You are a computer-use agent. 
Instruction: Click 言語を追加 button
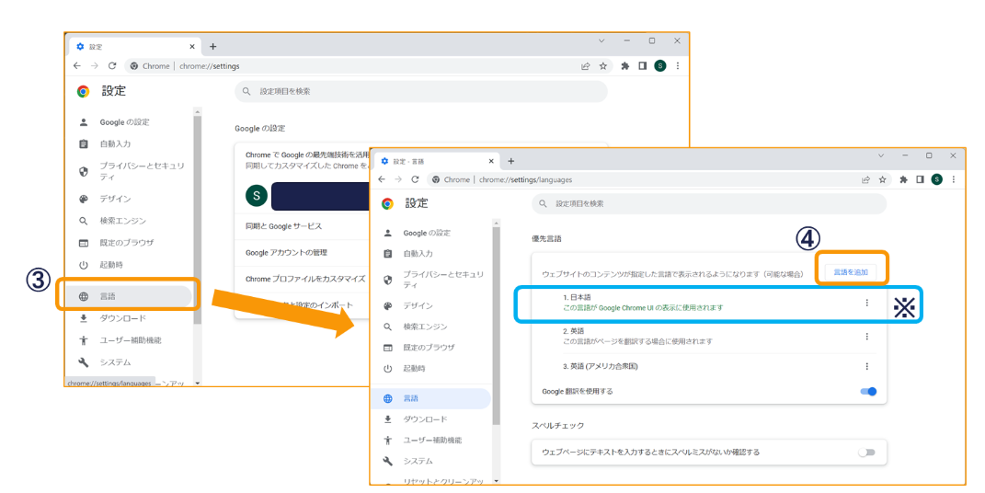[851, 272]
